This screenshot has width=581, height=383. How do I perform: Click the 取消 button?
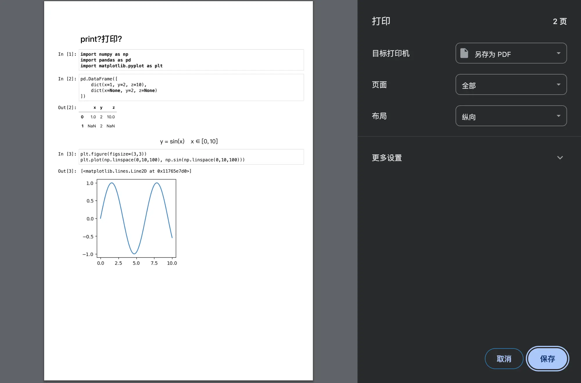(x=504, y=359)
